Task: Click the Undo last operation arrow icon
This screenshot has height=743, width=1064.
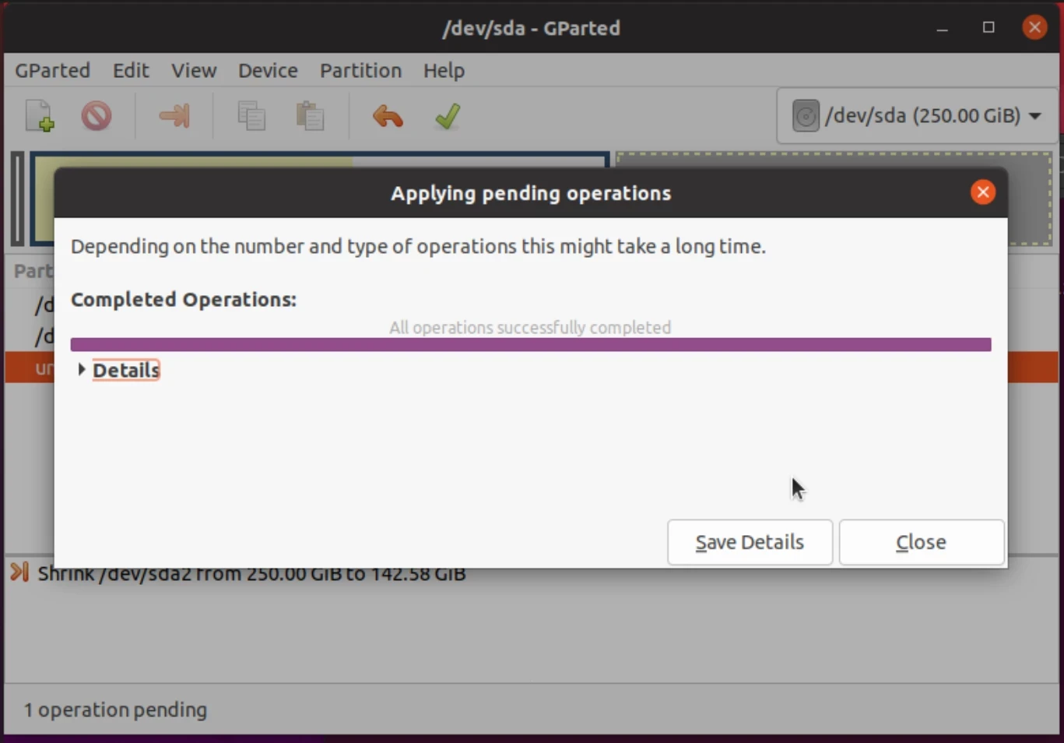Action: [x=388, y=117]
